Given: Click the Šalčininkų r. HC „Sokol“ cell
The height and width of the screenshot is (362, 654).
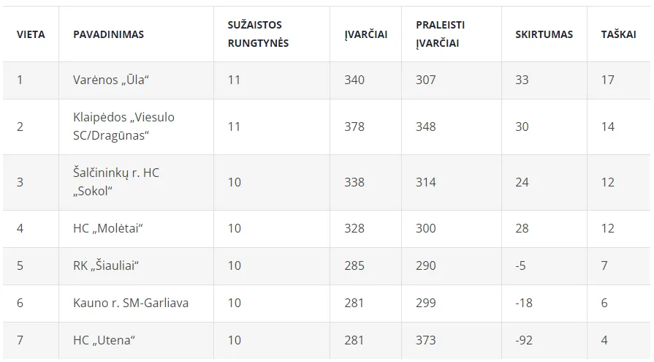Looking at the screenshot, I should 115,182.
